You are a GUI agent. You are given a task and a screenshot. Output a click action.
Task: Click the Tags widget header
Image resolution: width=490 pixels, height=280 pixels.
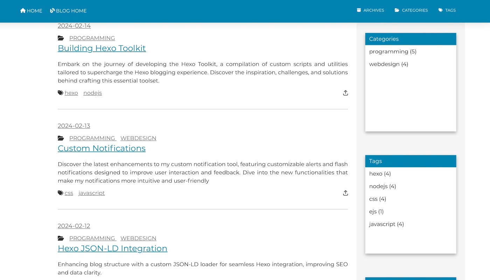click(411, 161)
